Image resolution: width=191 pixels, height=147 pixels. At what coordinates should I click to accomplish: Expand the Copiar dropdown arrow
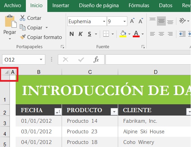point(47,28)
